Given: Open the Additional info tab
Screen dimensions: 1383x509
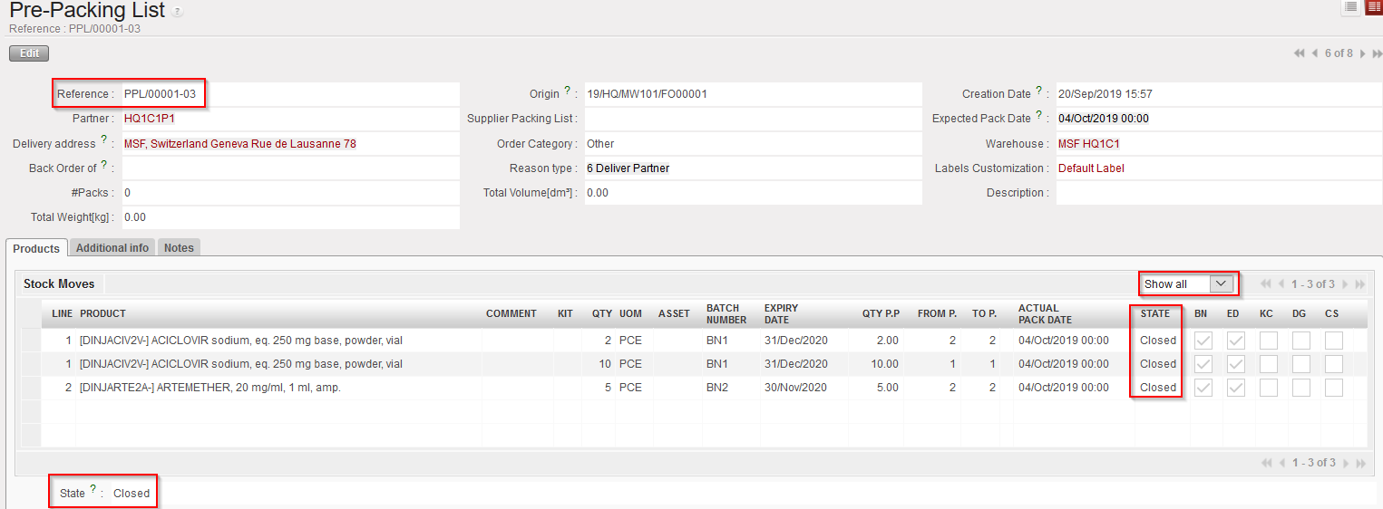Looking at the screenshot, I should coord(112,248).
